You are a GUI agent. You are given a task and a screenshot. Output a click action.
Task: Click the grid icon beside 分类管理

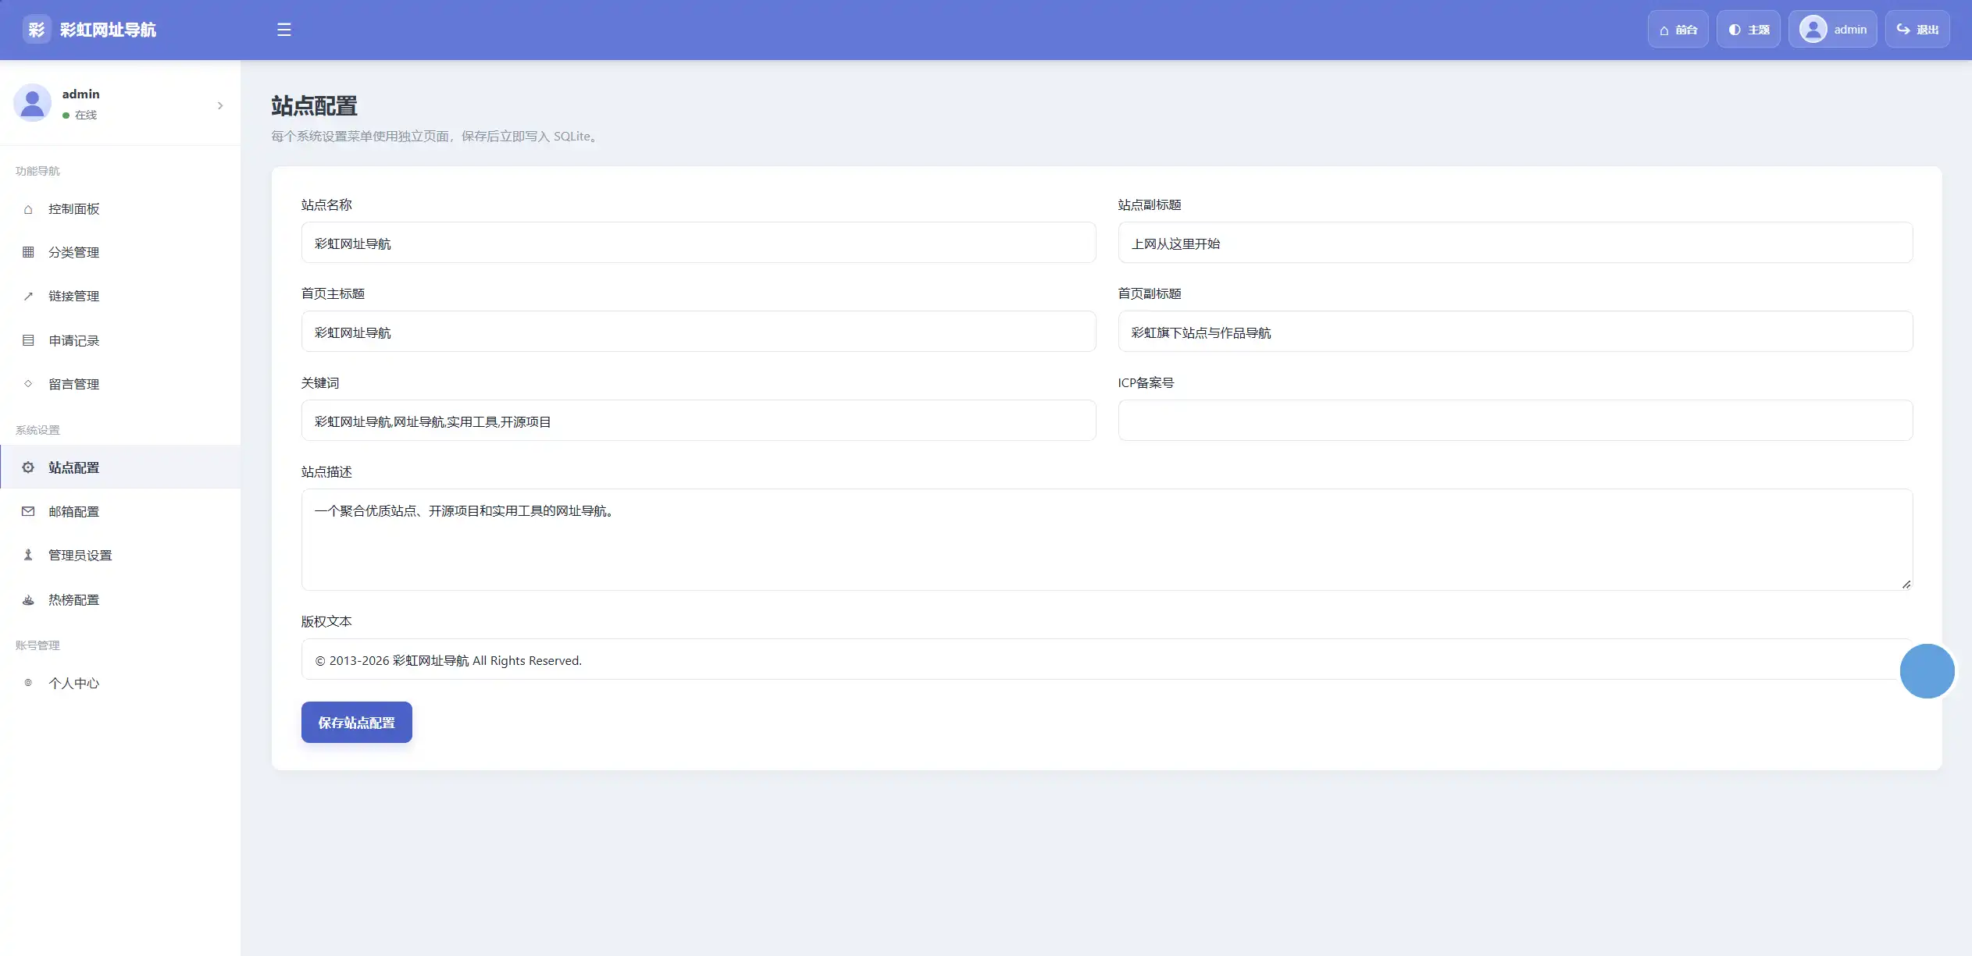[x=28, y=252]
